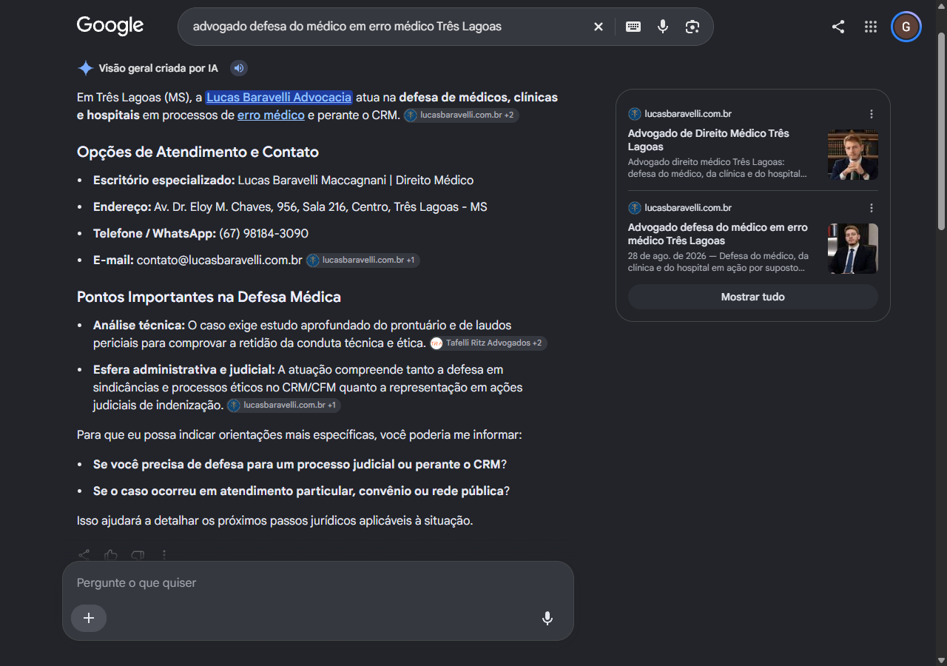Open options for first lucasbaravelli.com.br card
The width and height of the screenshot is (947, 666).
(872, 114)
